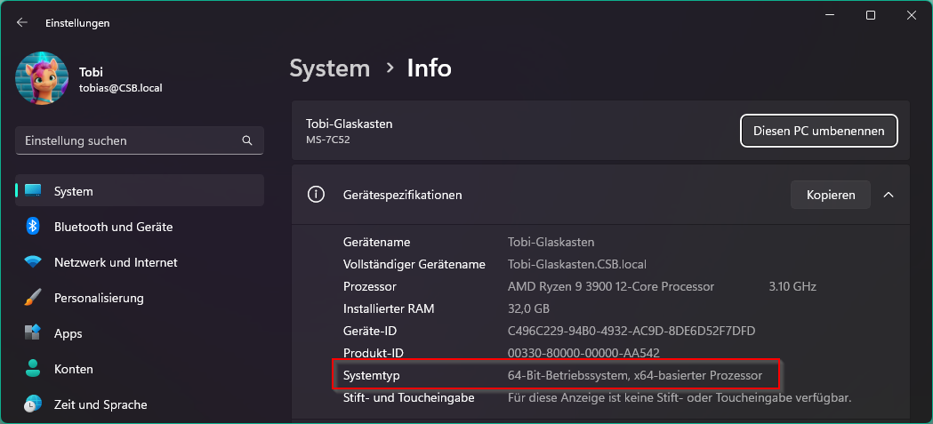Select the Personalisierung brush icon
Viewport: 933px width, 424px height.
click(x=33, y=298)
